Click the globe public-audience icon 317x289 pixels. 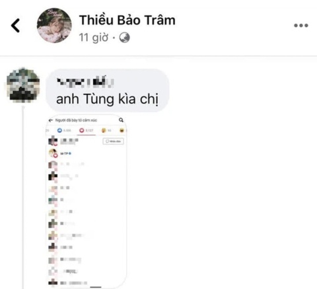pos(124,38)
